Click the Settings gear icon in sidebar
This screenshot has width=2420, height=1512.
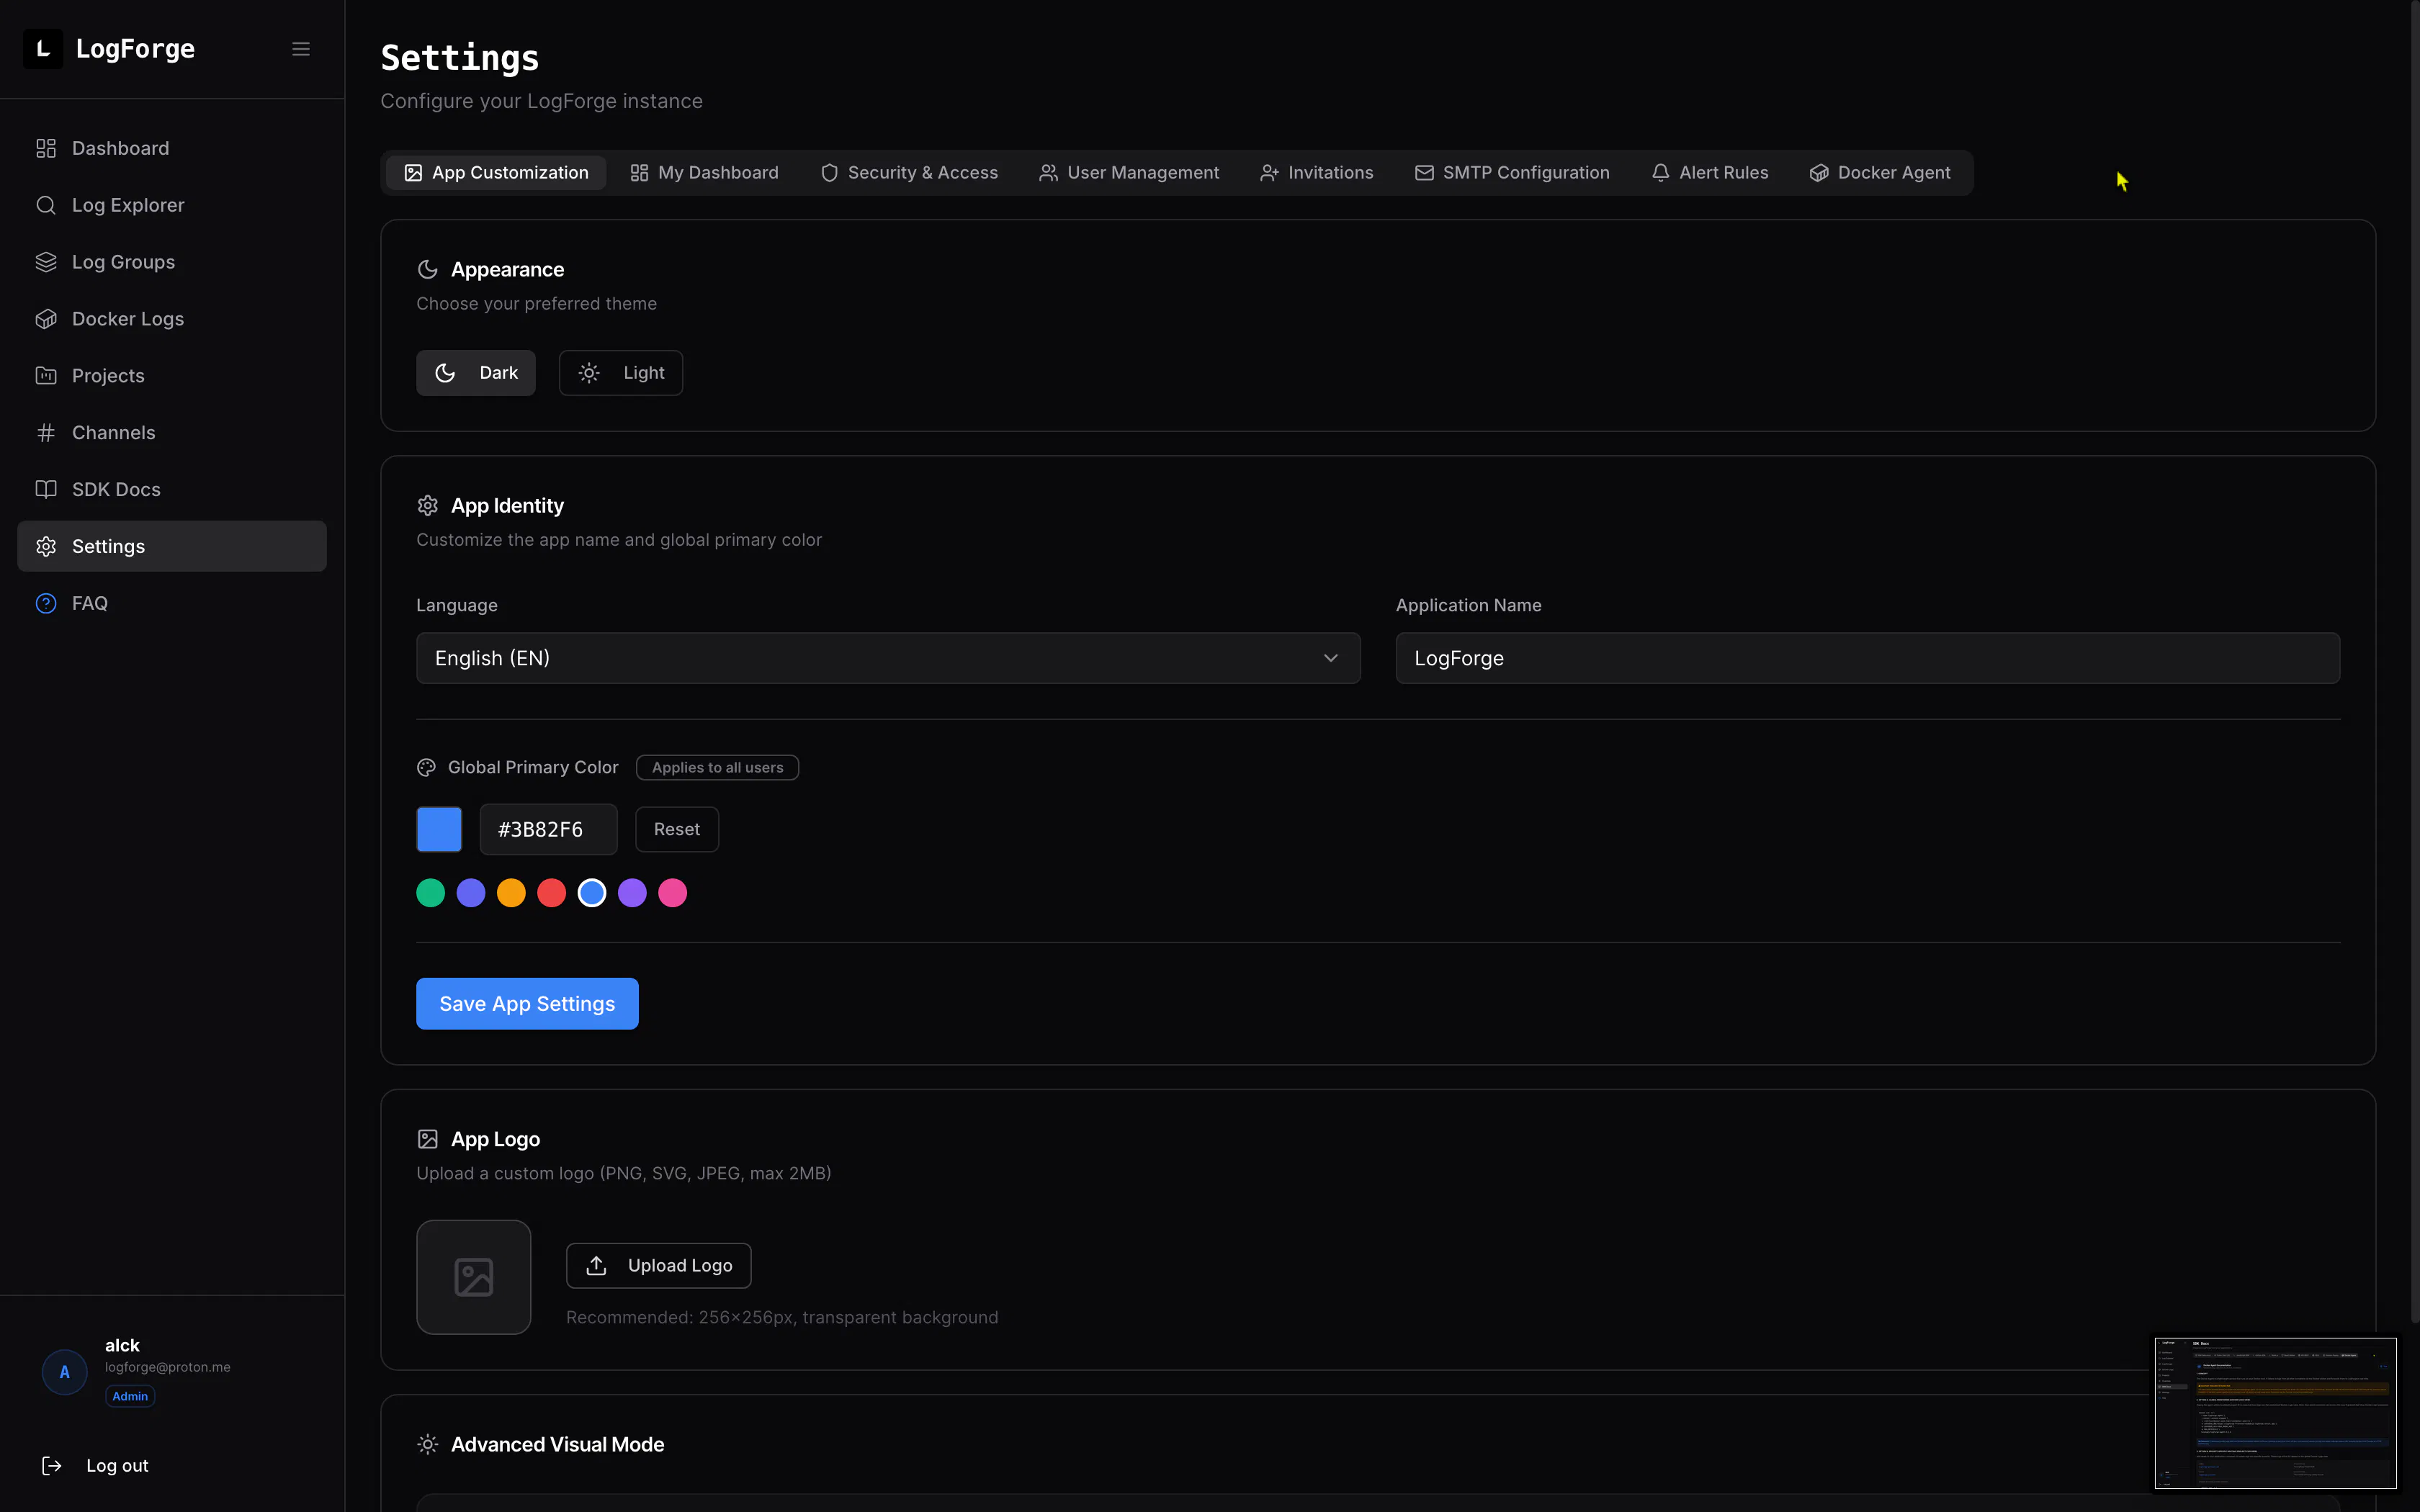[46, 546]
